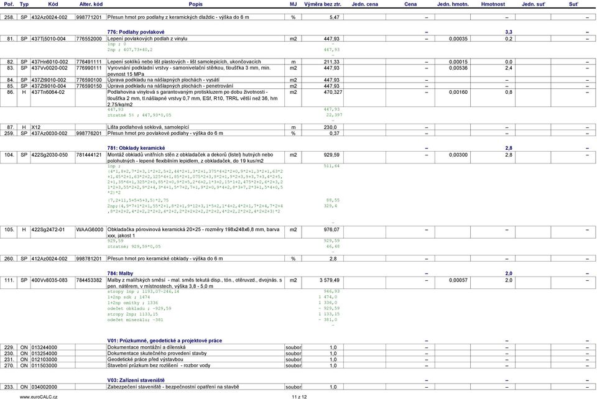The width and height of the screenshot is (597, 399).
Task: Click the 'Výměra bez ztr.' column header
Action: pos(323,4)
